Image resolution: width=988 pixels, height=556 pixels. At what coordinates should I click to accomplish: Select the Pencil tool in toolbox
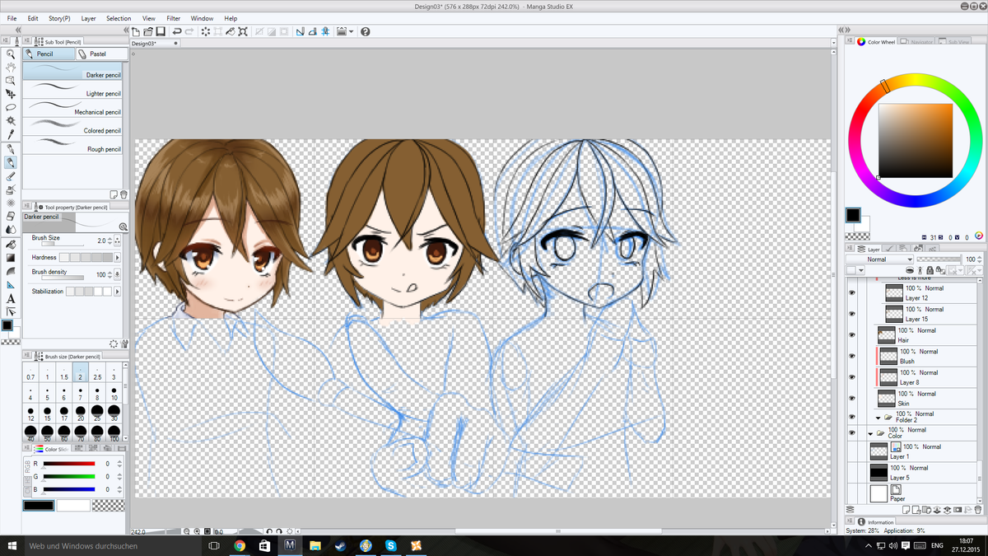click(11, 162)
